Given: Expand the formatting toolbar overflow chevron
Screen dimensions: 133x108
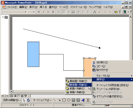Looking at the screenshot, I should point(120,12).
